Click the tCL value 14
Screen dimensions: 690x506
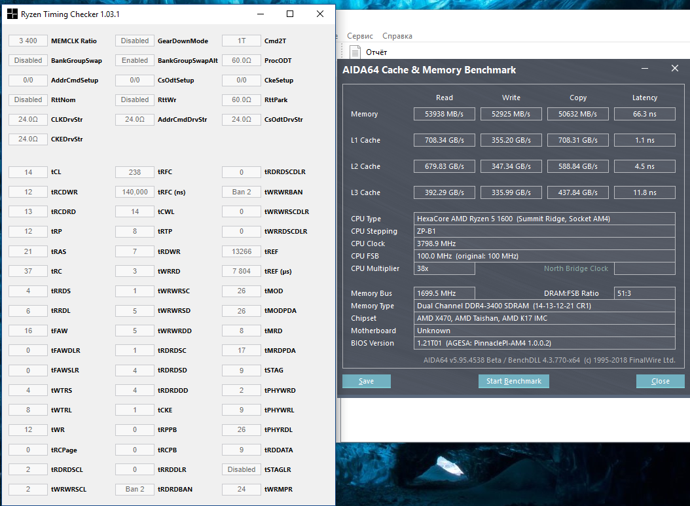(28, 172)
